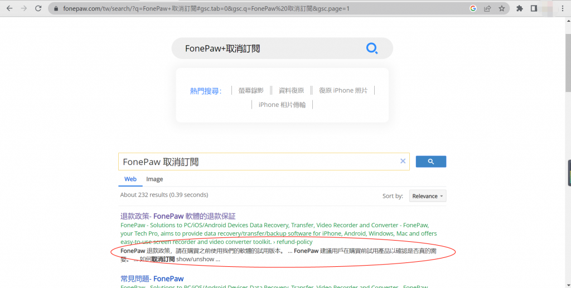Select hot search 復原 iPhone 照片
This screenshot has width=571, height=288.
coord(343,91)
